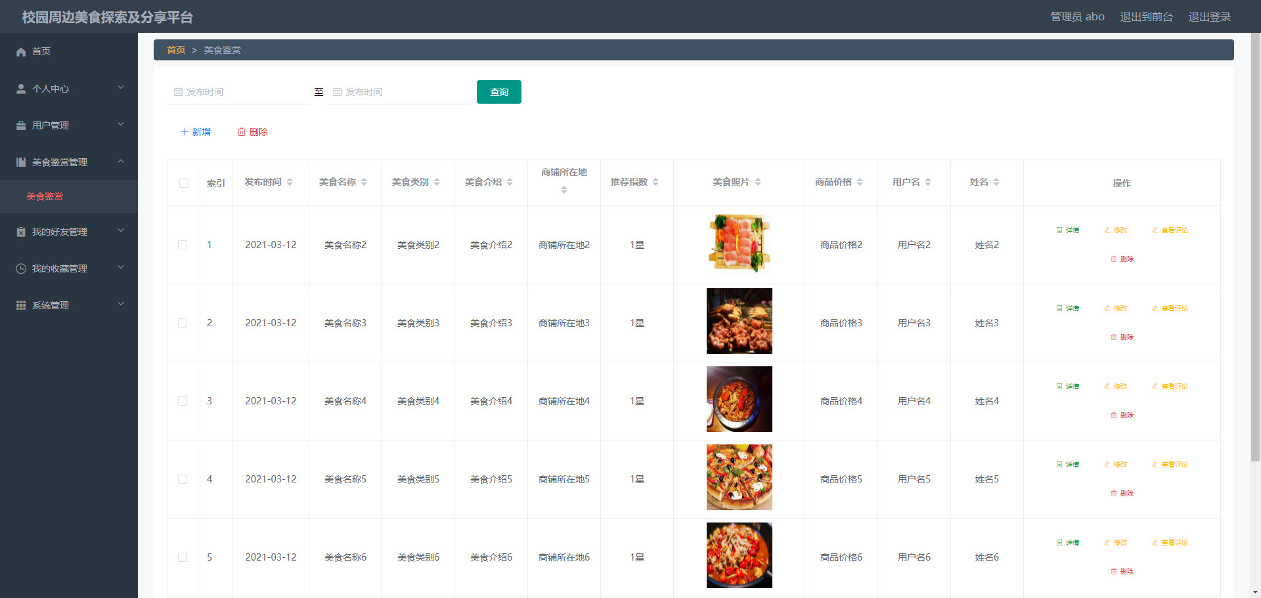The width and height of the screenshot is (1261, 598).
Task: Expand the 我的好友管理 sidebar menu
Action: pos(69,232)
